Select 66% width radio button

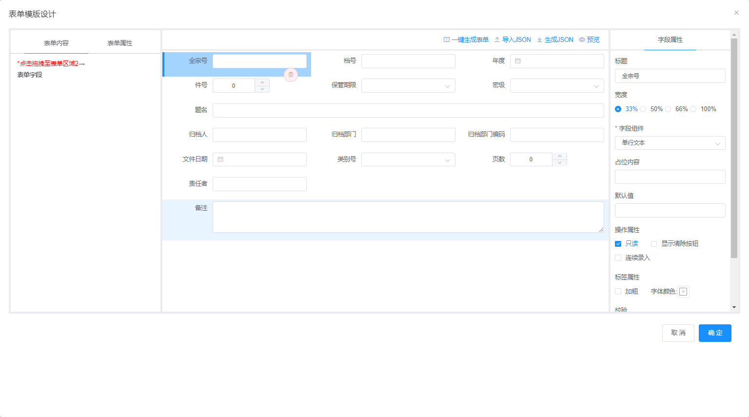click(x=668, y=109)
